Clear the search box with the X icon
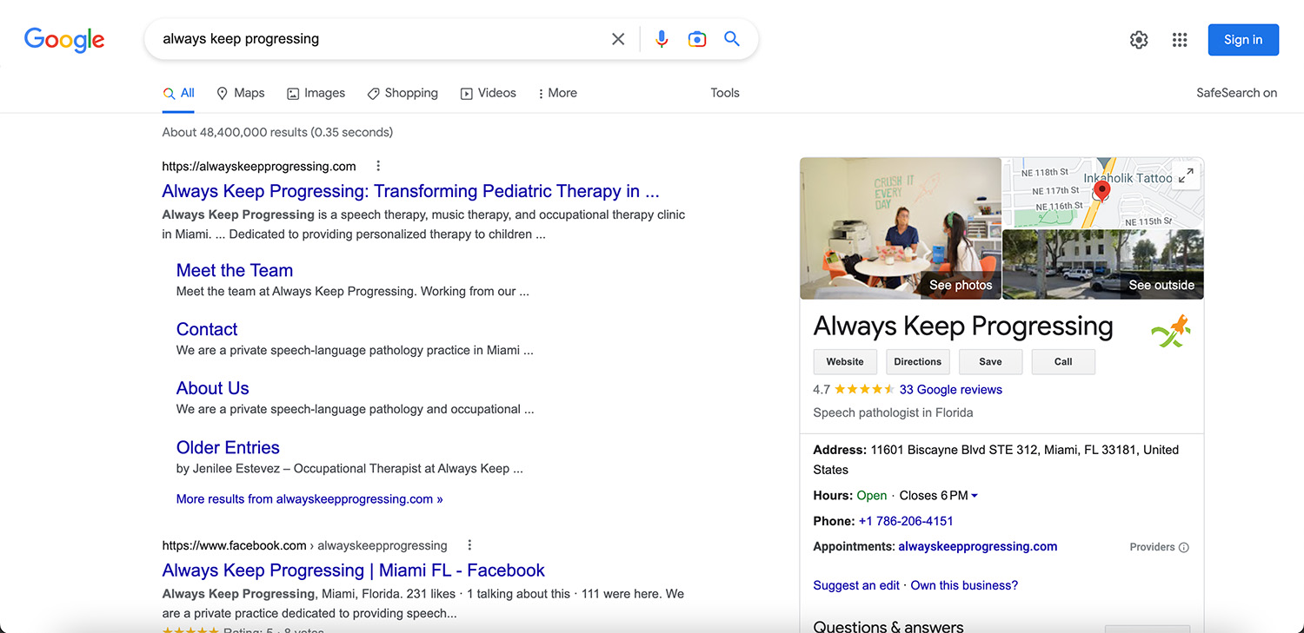This screenshot has width=1304, height=633. click(x=618, y=39)
